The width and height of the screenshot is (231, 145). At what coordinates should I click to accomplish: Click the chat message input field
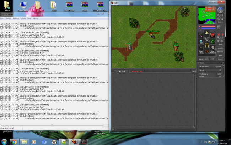point(155,130)
